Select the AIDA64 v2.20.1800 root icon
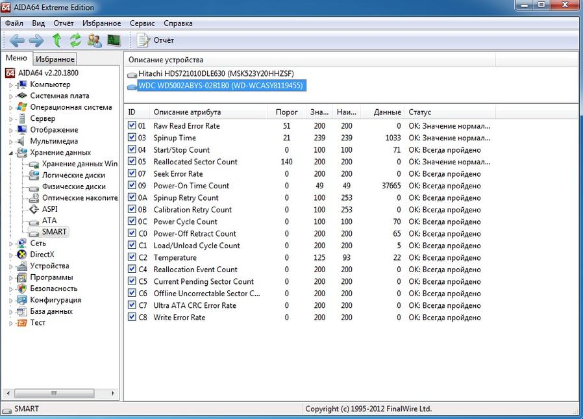Image resolution: width=583 pixels, height=419 pixels. click(10, 73)
